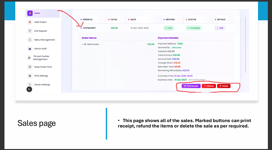Click the EOD Reports icon
The height and width of the screenshot is (150, 272).
coord(30,31)
